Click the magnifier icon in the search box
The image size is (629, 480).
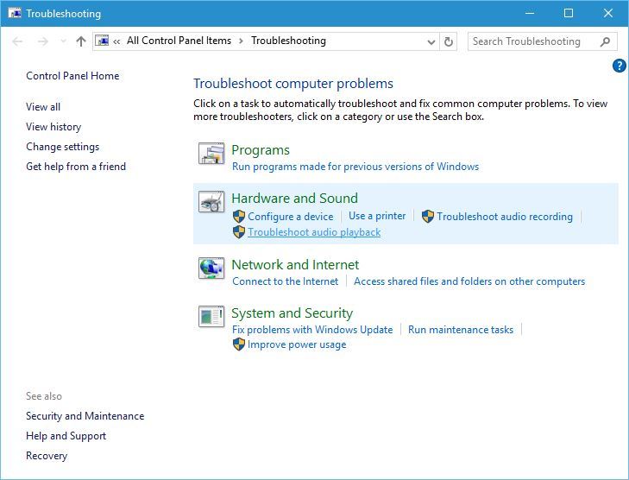coord(605,41)
